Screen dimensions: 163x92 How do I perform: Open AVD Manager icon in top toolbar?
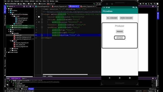click(149, 4)
